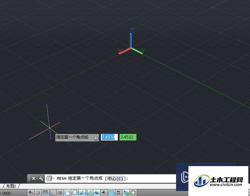Toggle Snap Mode status button

pos(38,193)
